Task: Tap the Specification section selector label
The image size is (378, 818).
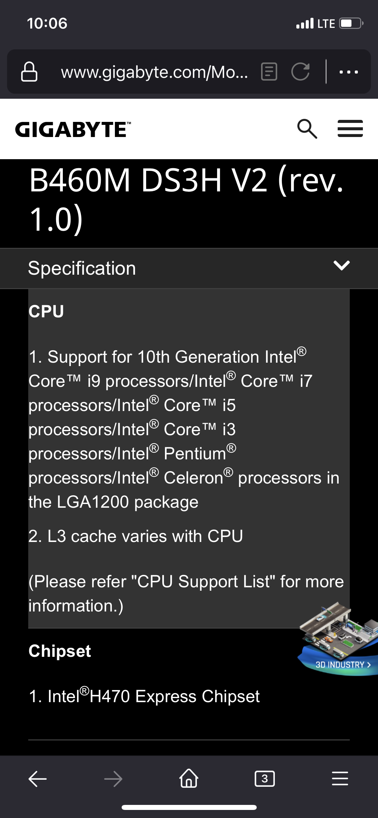Action: [x=82, y=268]
